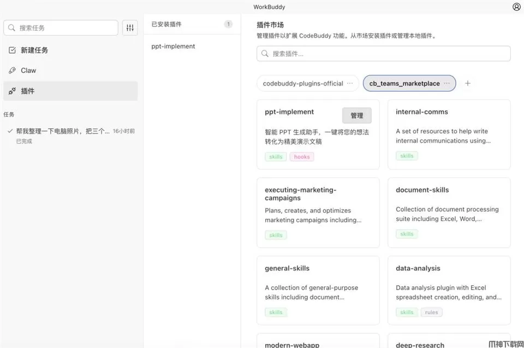
Task: Open the user account profile icon
Action: 516,7
